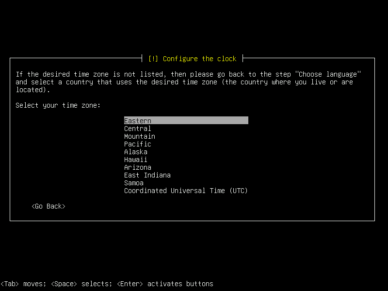
Task: Choose the Alaska time zone
Action: tap(186, 152)
